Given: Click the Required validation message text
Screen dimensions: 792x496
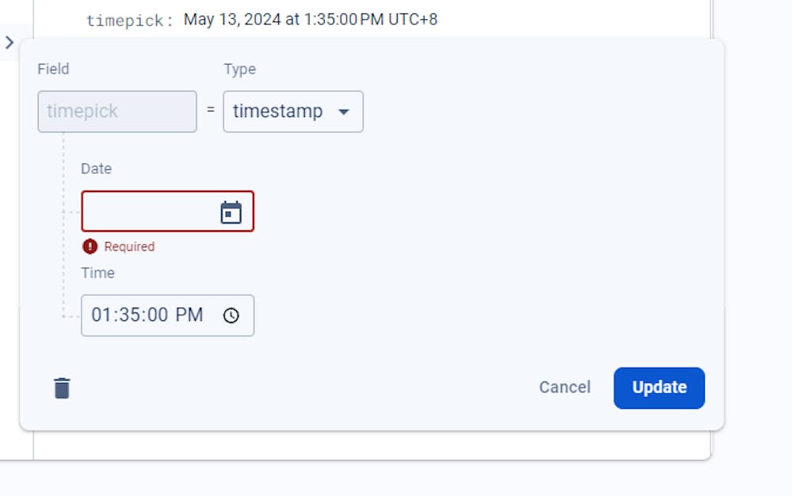Looking at the screenshot, I should [x=129, y=247].
